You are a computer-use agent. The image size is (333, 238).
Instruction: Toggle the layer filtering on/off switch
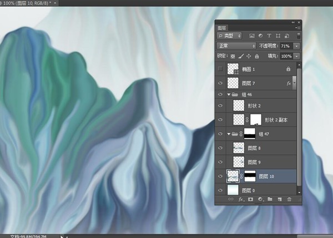point(299,36)
